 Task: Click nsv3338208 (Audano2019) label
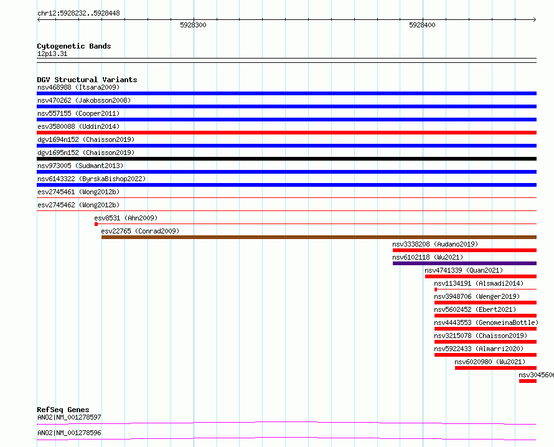pyautogui.click(x=435, y=244)
